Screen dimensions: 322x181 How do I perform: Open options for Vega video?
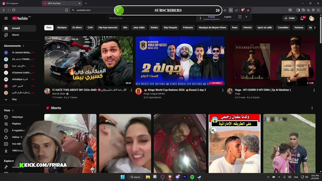[314, 90]
